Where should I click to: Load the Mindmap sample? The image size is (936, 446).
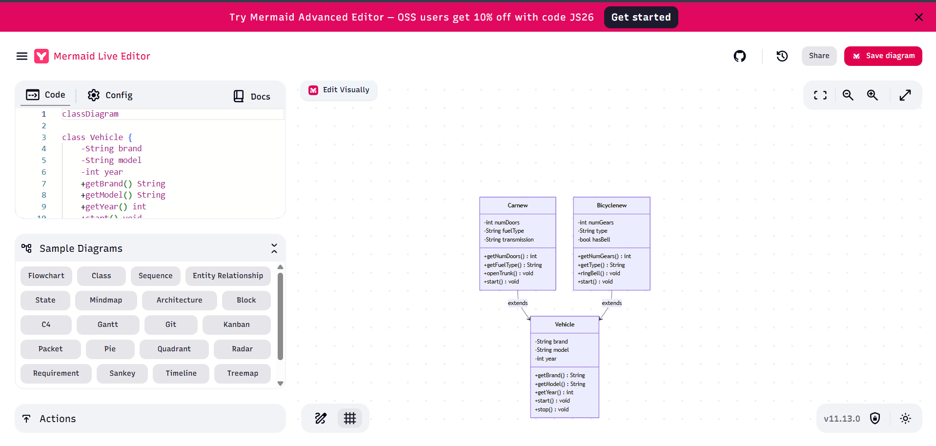point(106,301)
